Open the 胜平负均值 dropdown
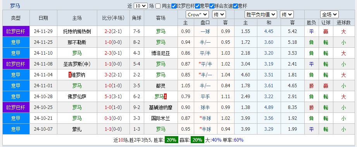Image resolution: width=357 pixels, height=147 pixels. (261, 15)
